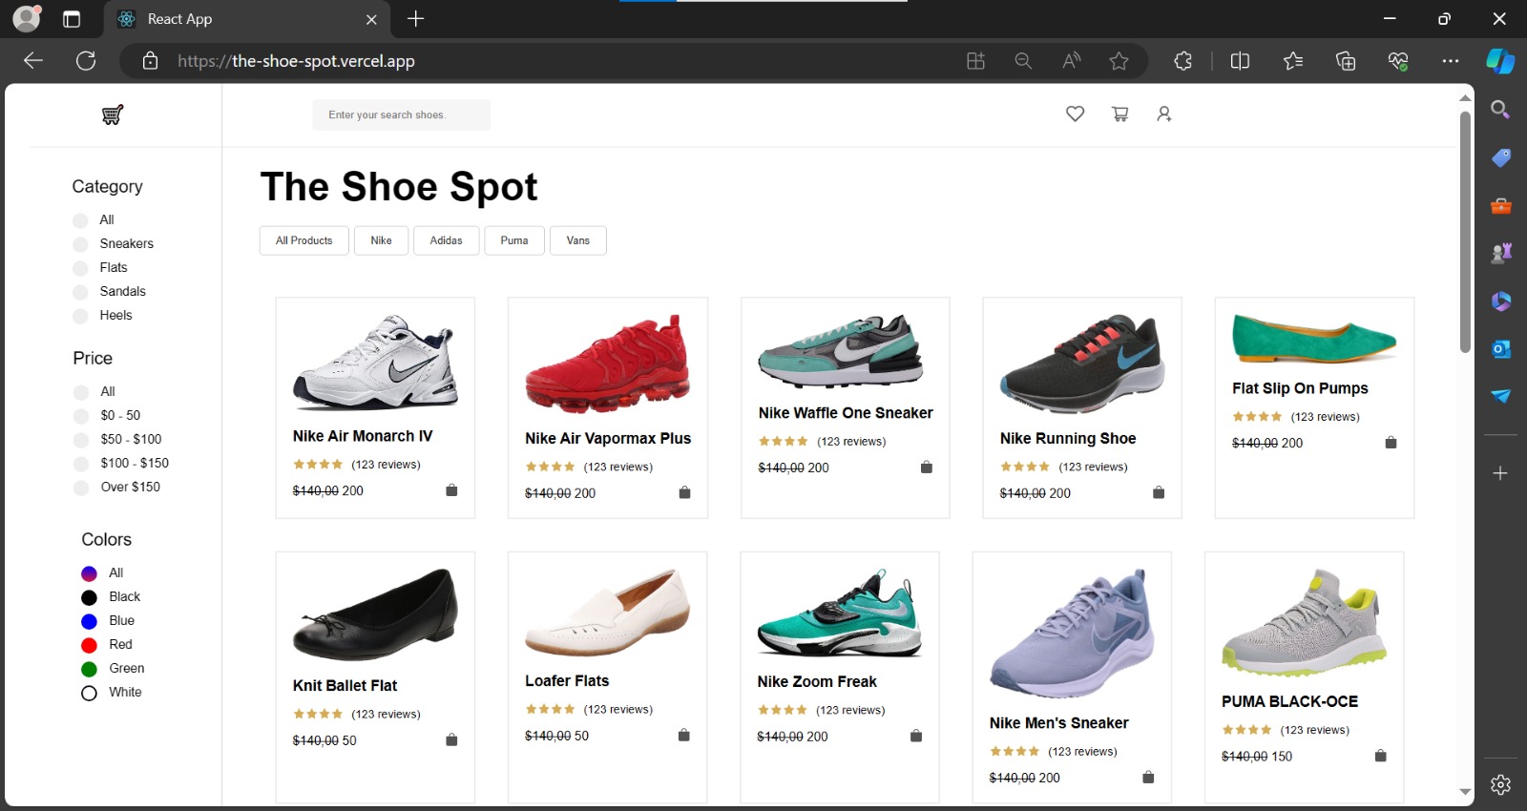Choose the Blue color filter
Image resolution: width=1527 pixels, height=811 pixels.
pos(89,621)
